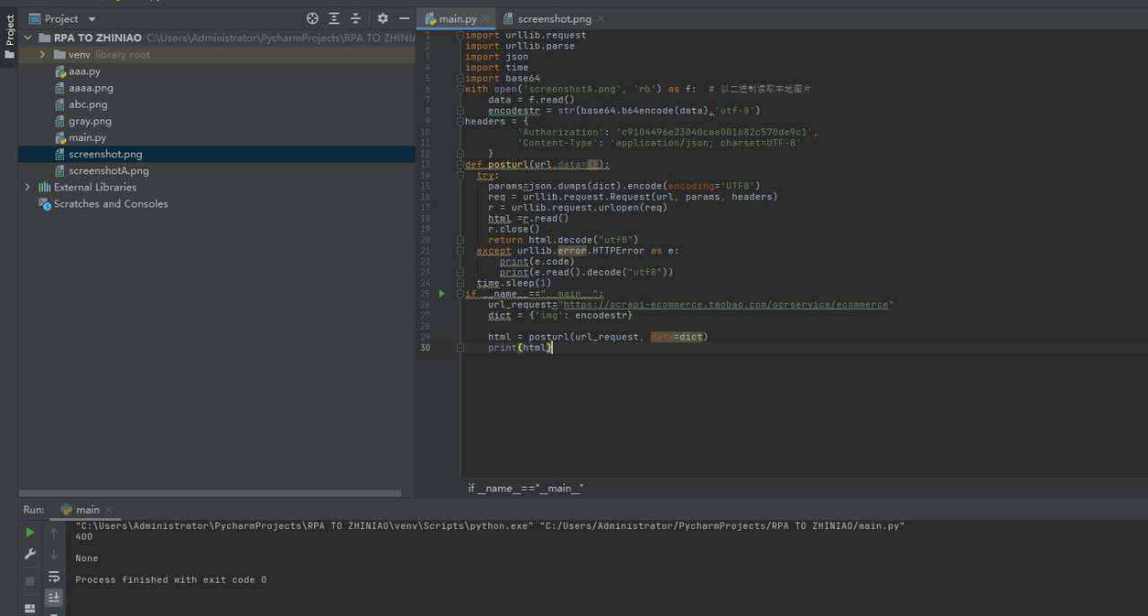The height and width of the screenshot is (616, 1148).
Task: Place the cursor after print(html) on line 30
Action: [552, 348]
